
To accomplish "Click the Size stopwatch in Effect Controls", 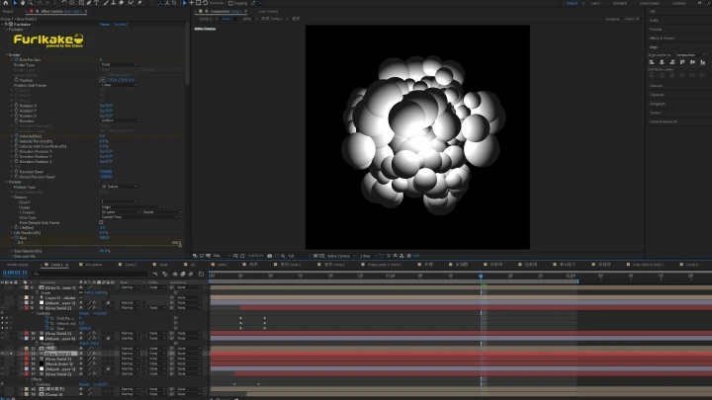I will [17, 237].
